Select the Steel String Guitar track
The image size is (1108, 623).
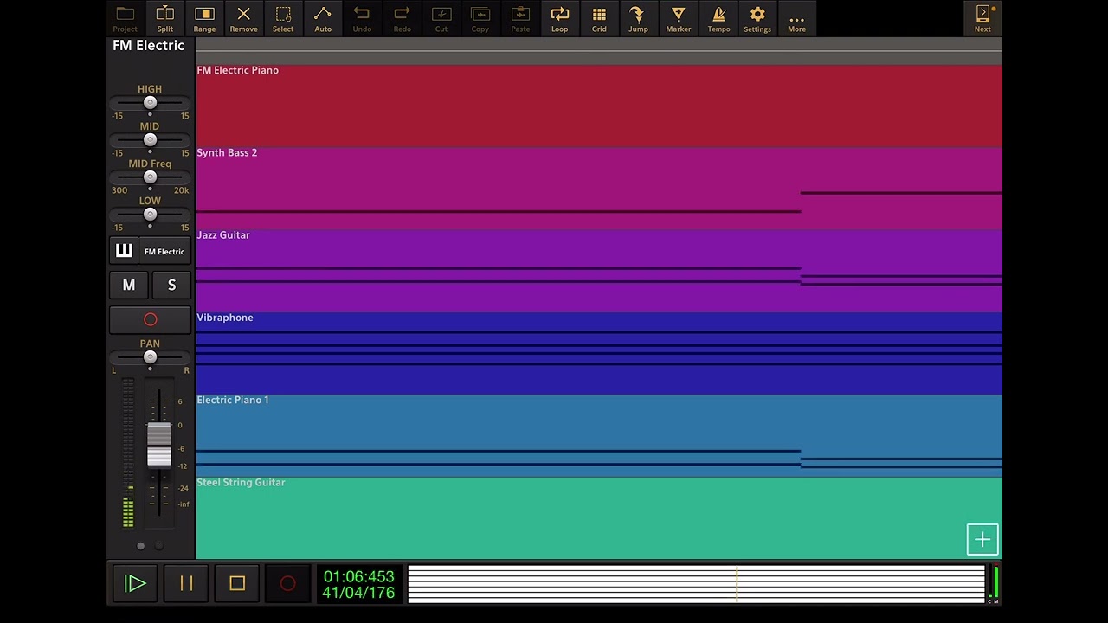point(599,518)
